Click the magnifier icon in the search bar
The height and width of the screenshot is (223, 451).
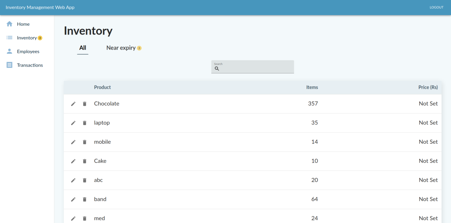217,68
